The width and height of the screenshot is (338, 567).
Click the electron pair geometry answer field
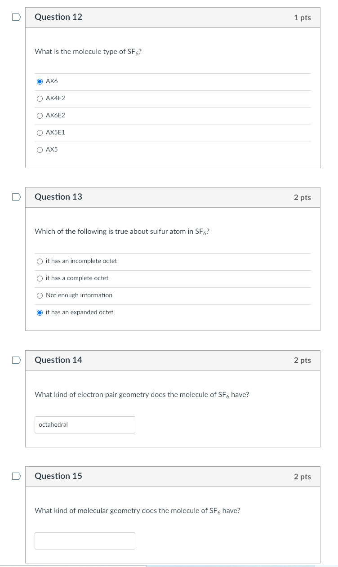click(84, 425)
